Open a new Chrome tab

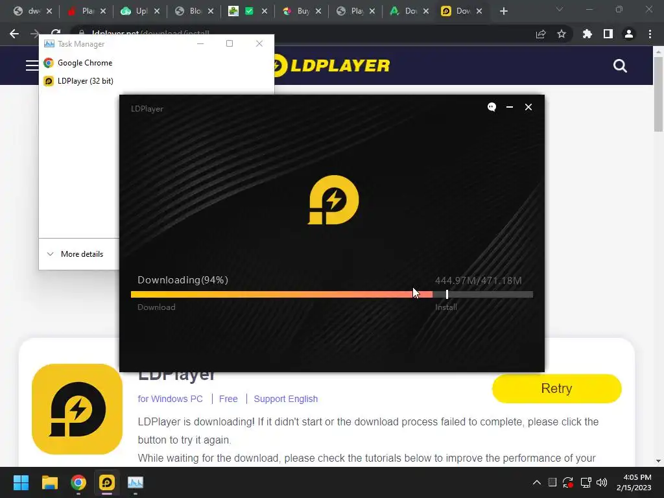click(503, 12)
